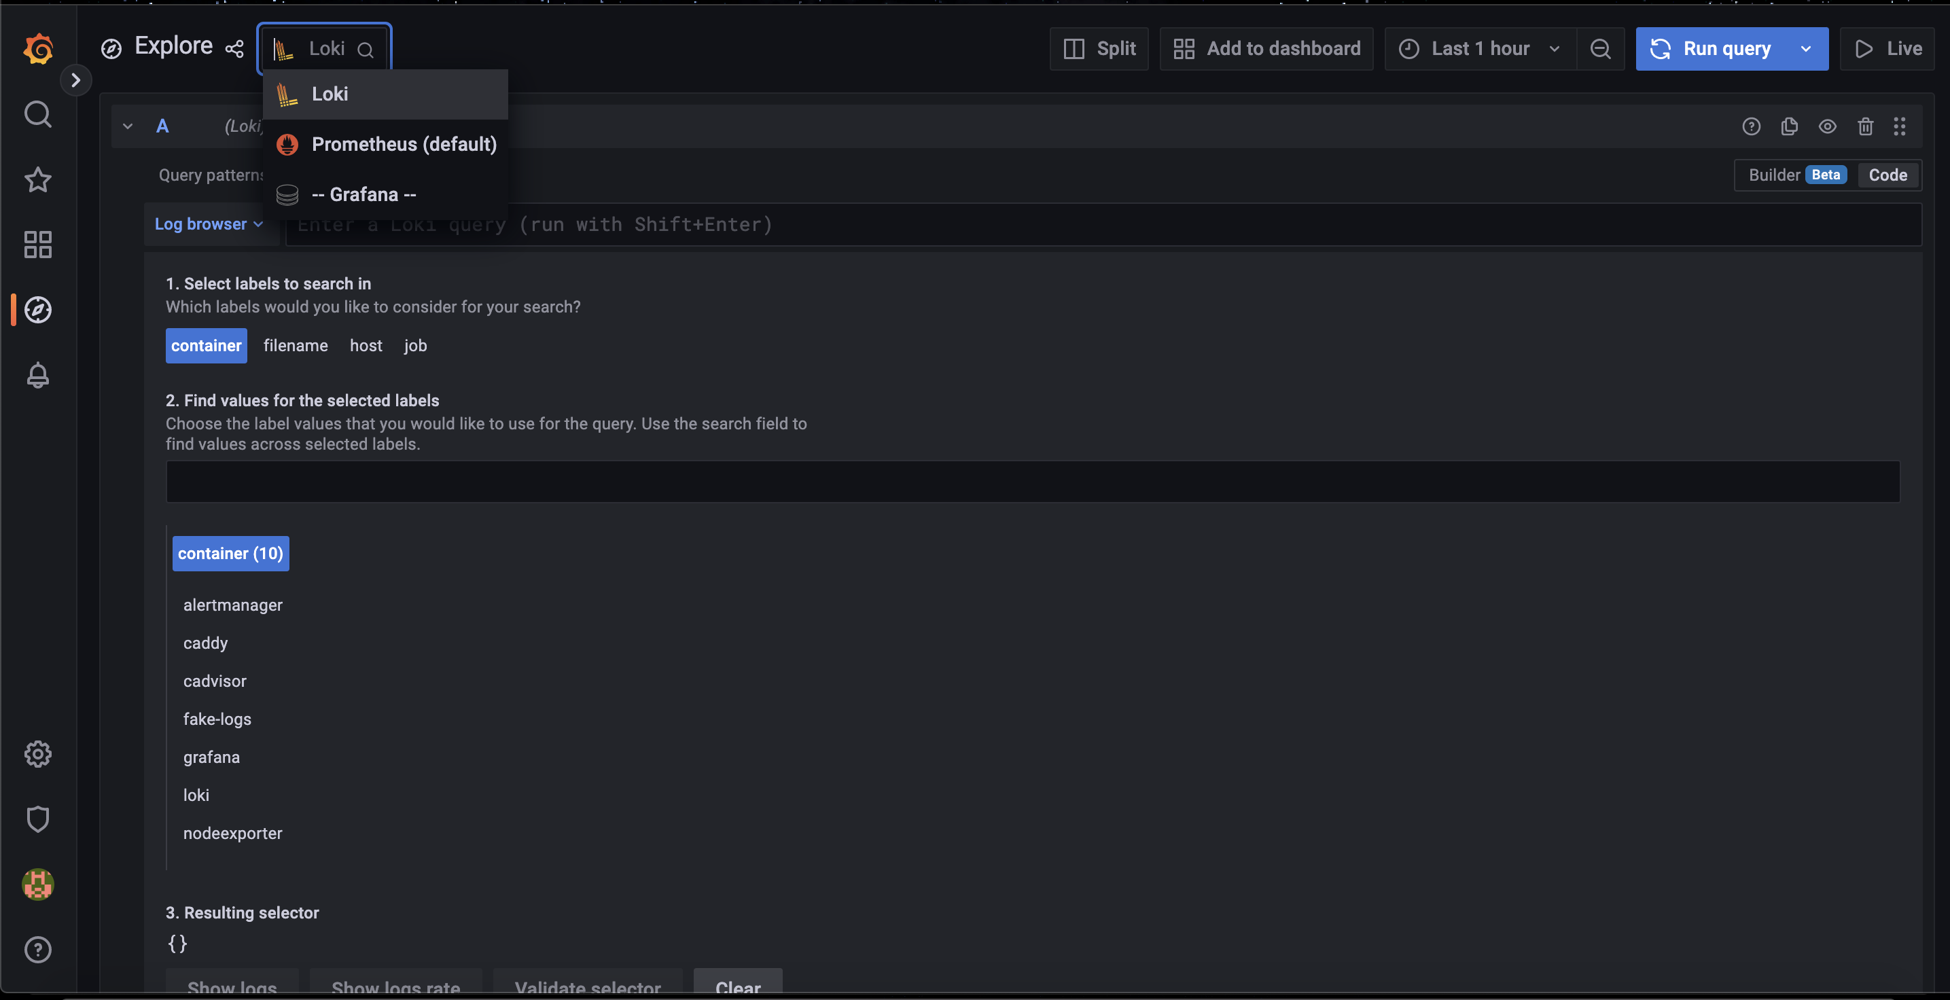The height and width of the screenshot is (1000, 1950).
Task: Choose -- Grafana -- data source option
Action: tap(364, 194)
